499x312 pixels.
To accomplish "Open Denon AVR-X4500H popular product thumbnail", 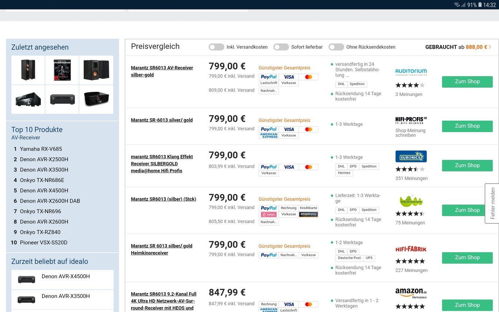I will 26,279.
